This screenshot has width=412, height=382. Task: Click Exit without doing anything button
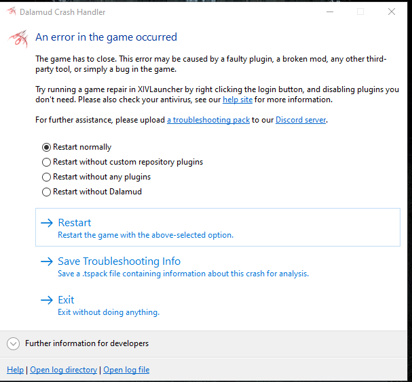coord(218,305)
